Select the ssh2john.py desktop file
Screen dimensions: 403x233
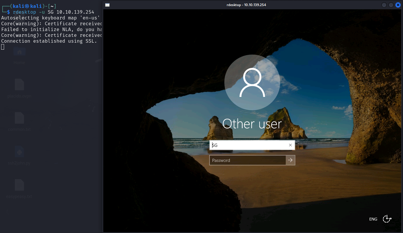19,156
